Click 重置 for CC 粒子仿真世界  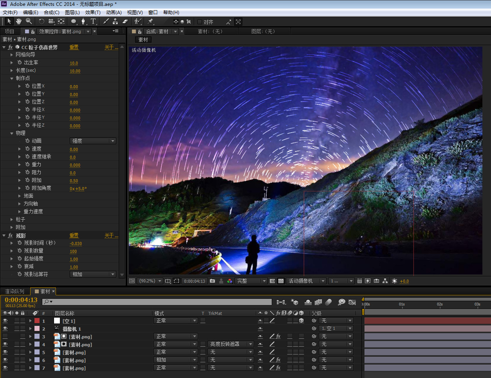[74, 47]
